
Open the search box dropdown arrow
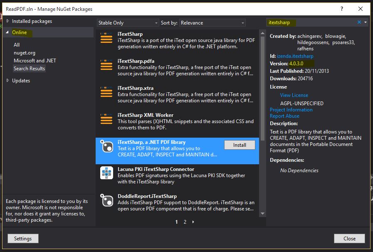tap(366, 22)
